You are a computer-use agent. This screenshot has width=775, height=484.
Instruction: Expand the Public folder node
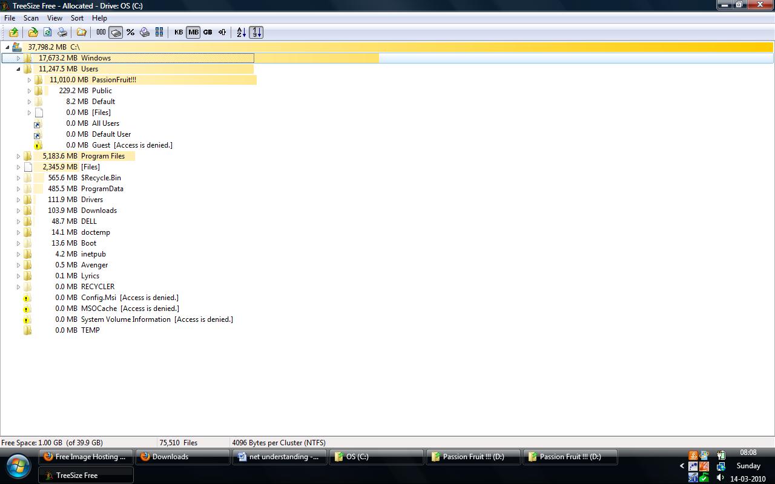pos(29,91)
